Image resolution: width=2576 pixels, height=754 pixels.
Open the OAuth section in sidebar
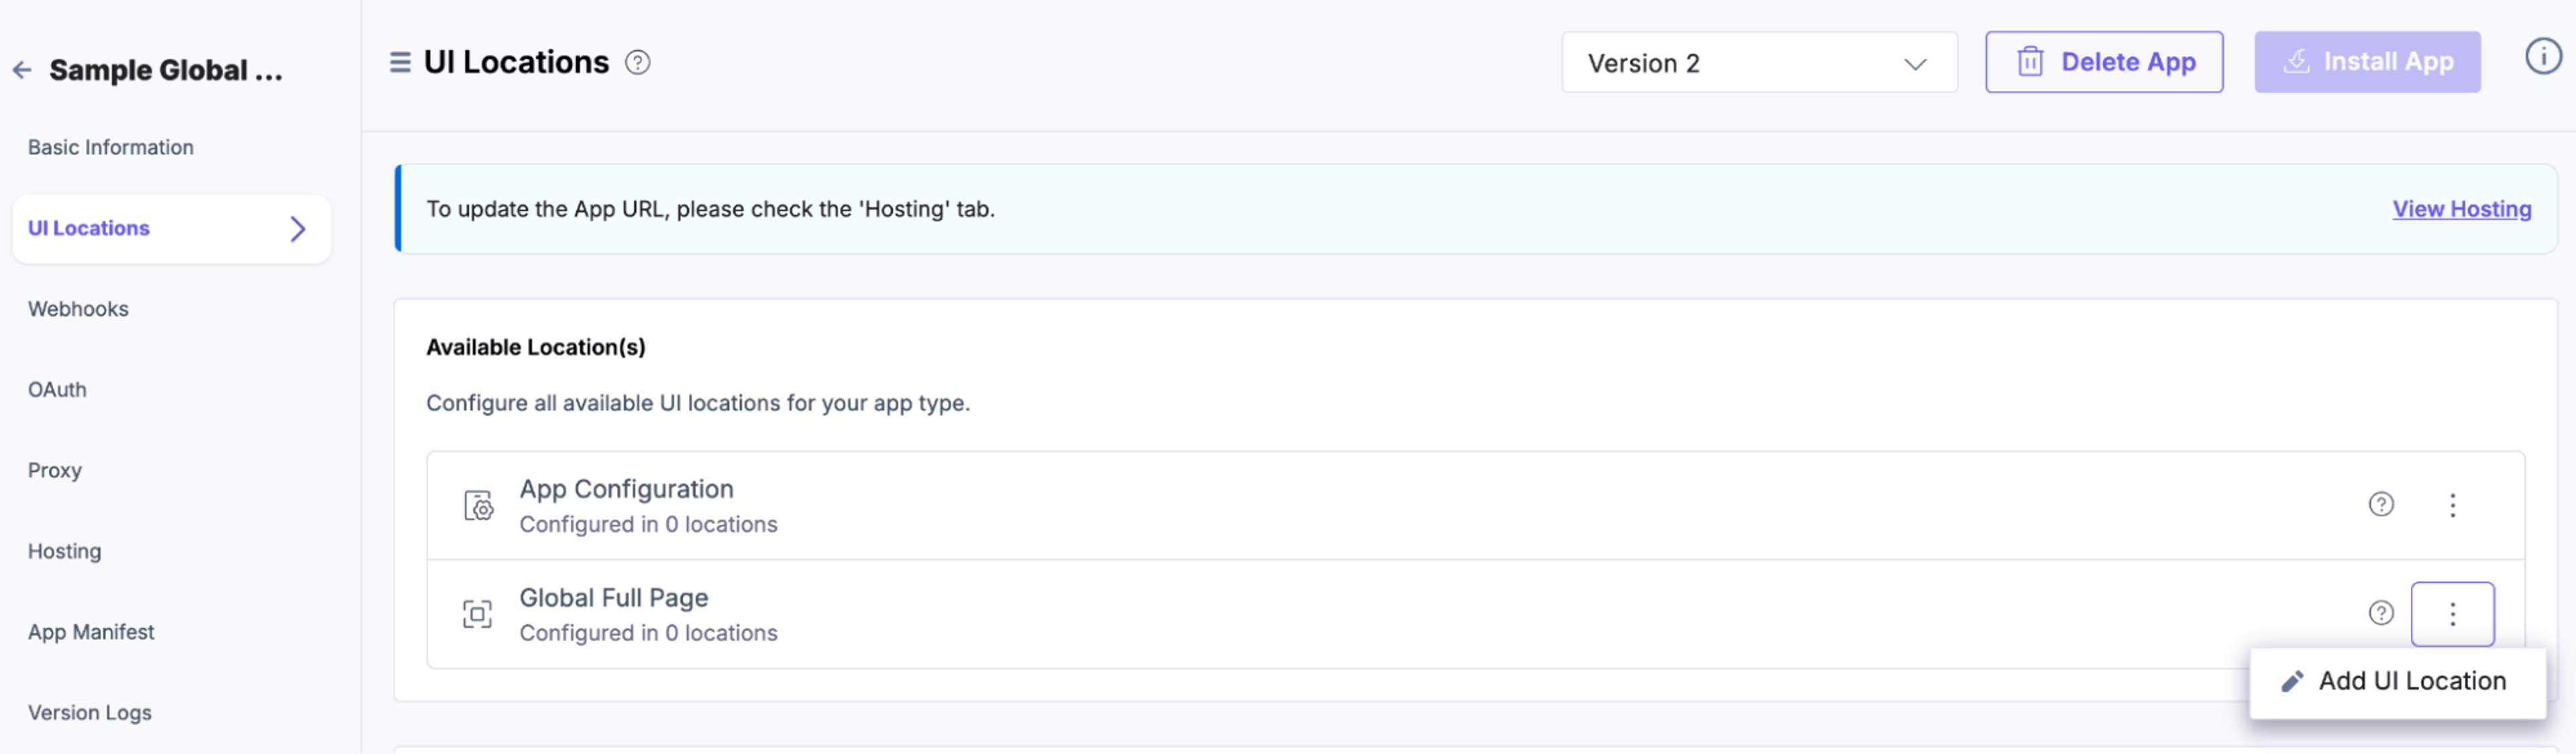[x=57, y=391]
